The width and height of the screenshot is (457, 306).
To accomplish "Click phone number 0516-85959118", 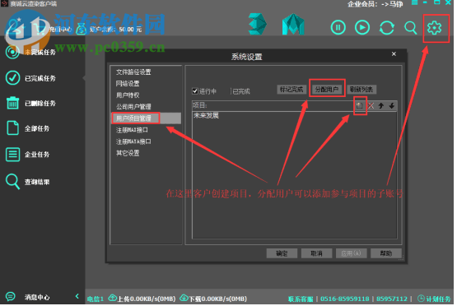I will pyautogui.click(x=344, y=299).
